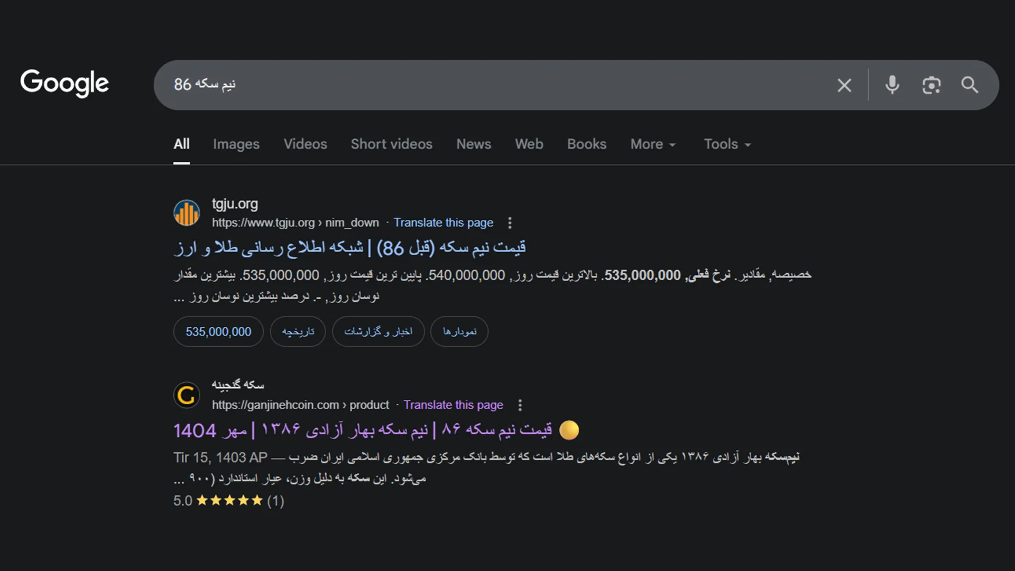Open three-dot menu for tgju.org result
Image resolution: width=1015 pixels, height=571 pixels.
pyautogui.click(x=510, y=223)
